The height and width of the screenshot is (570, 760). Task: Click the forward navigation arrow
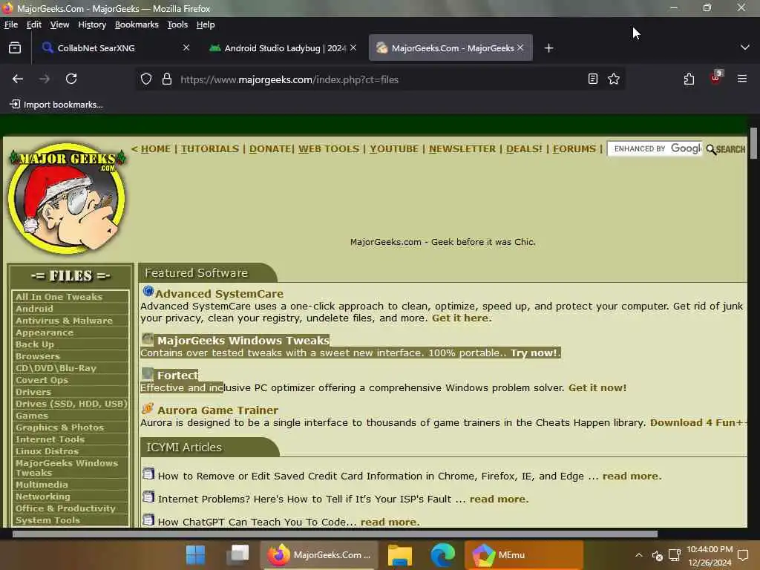tap(45, 79)
